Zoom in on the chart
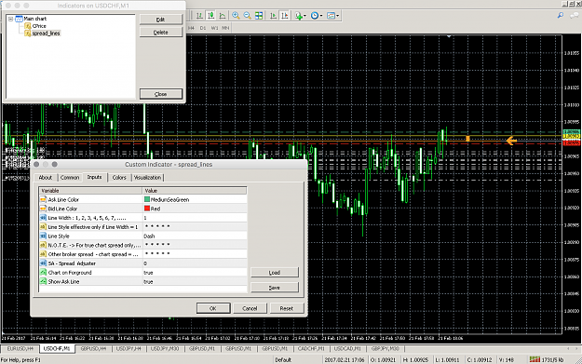 tap(236, 16)
